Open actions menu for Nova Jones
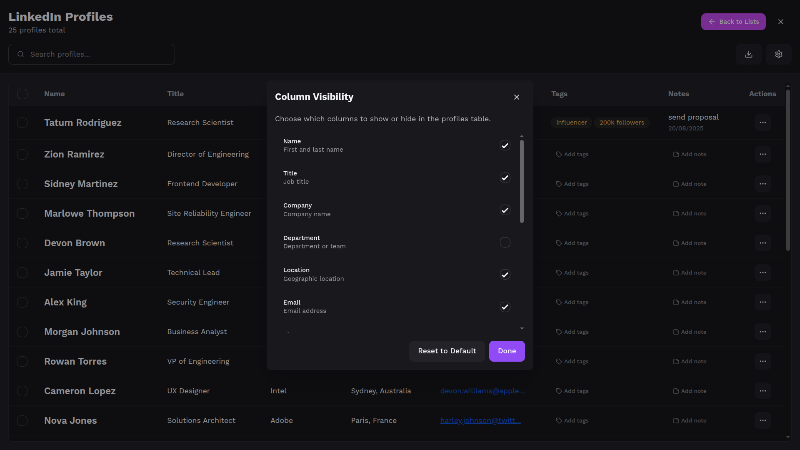 pyautogui.click(x=762, y=420)
